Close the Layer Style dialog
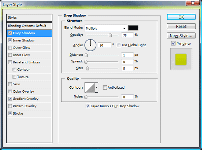Viewport: 202px width, 150px height. pyautogui.click(x=193, y=3)
